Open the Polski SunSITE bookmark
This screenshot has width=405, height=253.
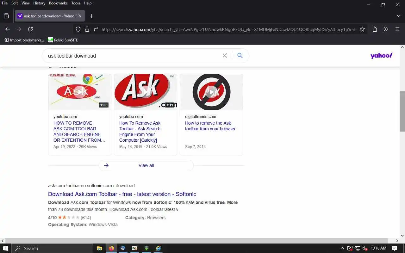coord(63,40)
